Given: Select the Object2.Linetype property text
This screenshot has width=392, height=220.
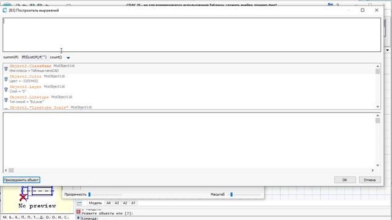Looking at the screenshot, I should pyautogui.click(x=29, y=97).
